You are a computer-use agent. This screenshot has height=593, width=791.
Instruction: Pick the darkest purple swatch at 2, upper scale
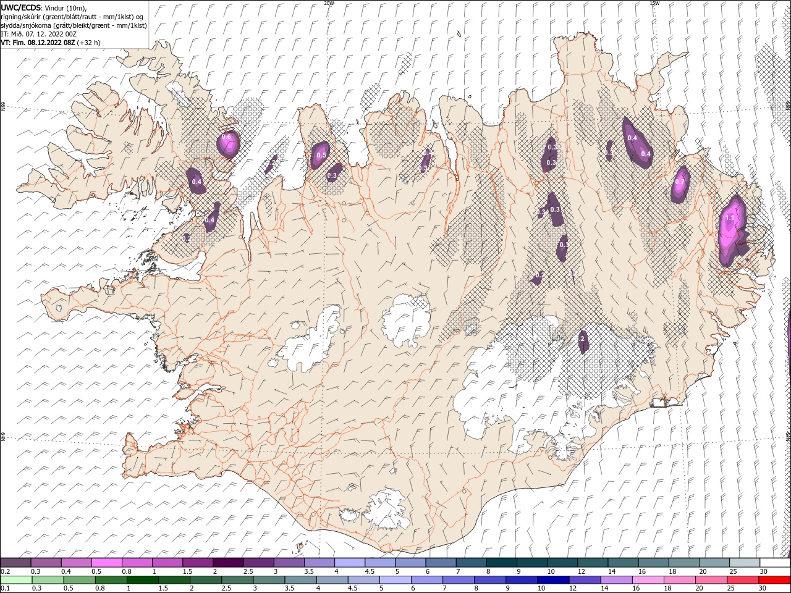228,563
